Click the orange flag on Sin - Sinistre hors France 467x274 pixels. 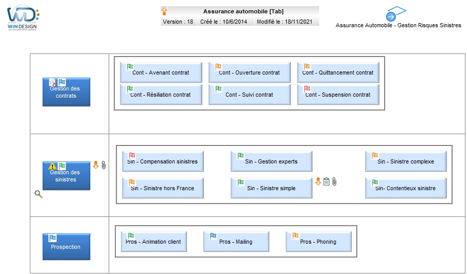(x=132, y=182)
